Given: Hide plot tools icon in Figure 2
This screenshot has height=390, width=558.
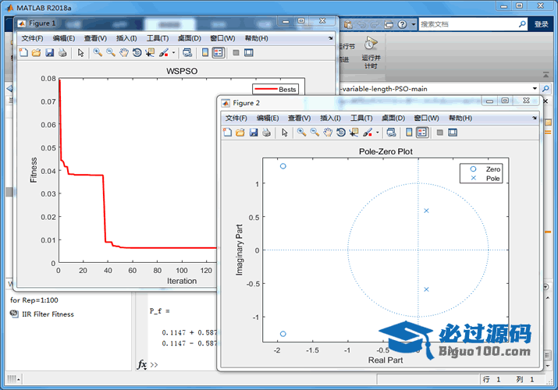Looking at the screenshot, I should click(440, 133).
